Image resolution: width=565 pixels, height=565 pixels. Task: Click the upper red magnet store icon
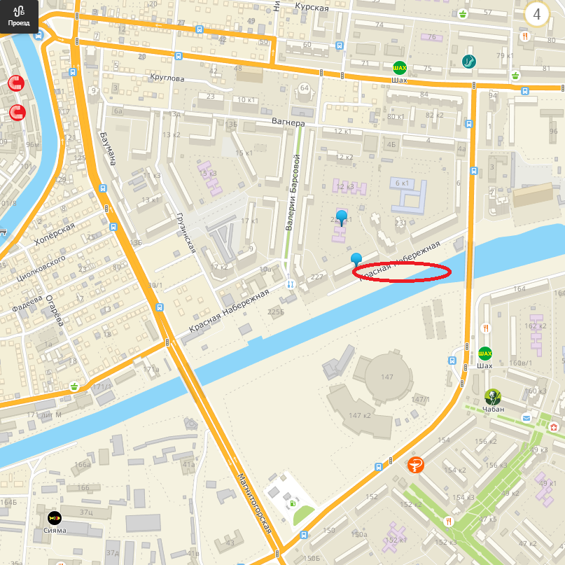click(16, 83)
